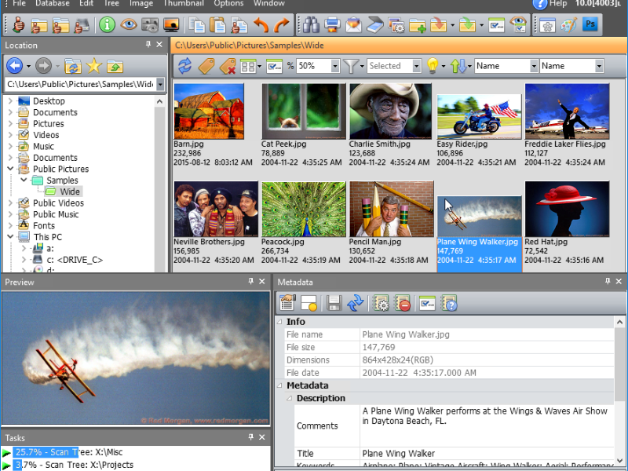
Task: Select the Peacock.jpg thumbnail
Action: click(304, 210)
